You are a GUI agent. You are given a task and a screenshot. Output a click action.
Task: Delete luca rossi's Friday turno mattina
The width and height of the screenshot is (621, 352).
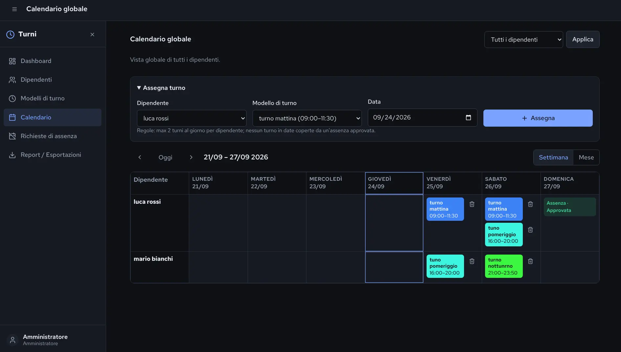click(472, 204)
